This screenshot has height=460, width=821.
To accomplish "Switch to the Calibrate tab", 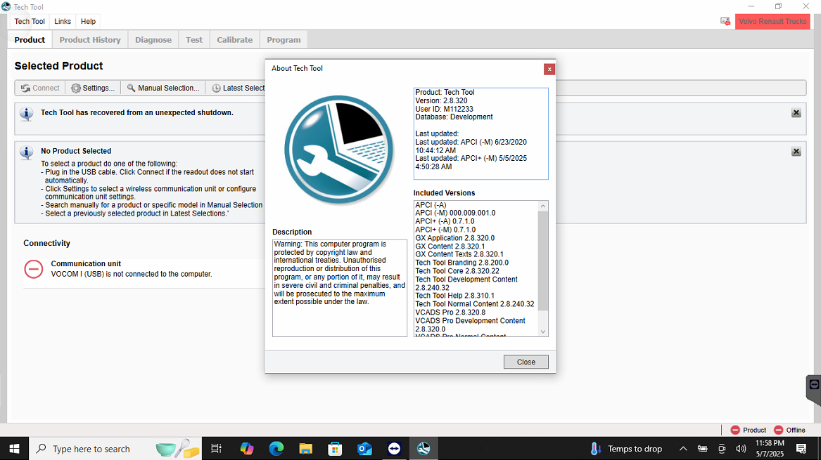I will [x=234, y=40].
